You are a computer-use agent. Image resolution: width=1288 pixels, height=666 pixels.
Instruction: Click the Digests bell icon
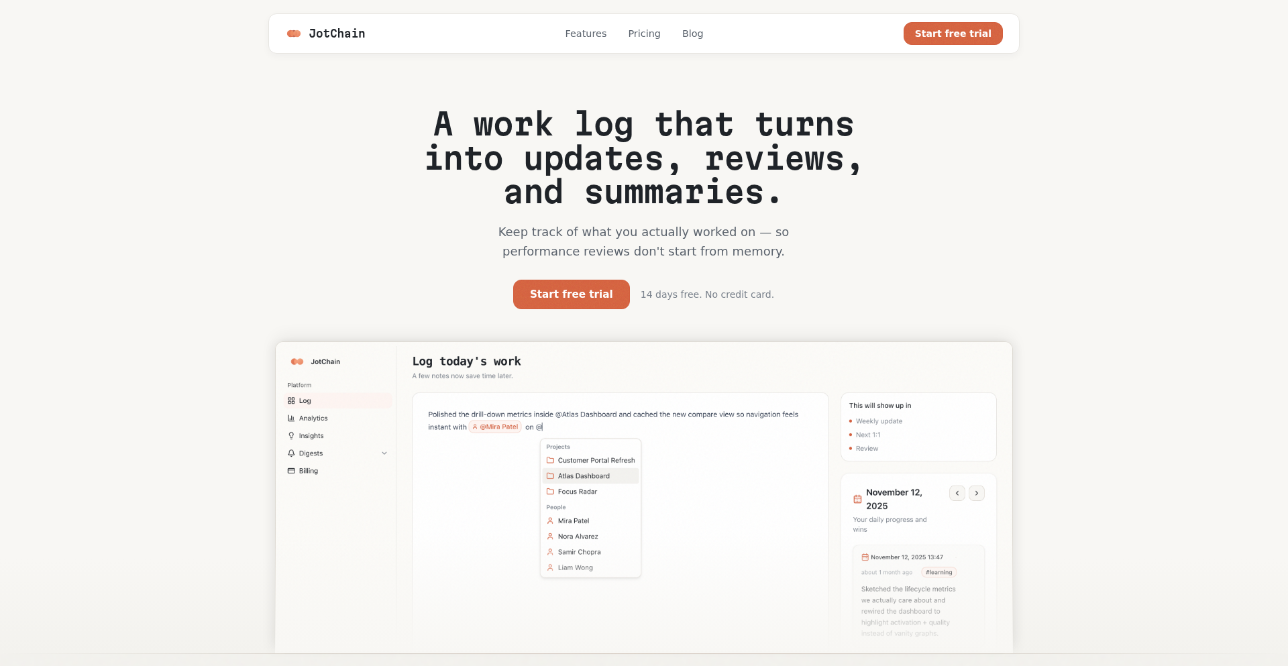(290, 453)
